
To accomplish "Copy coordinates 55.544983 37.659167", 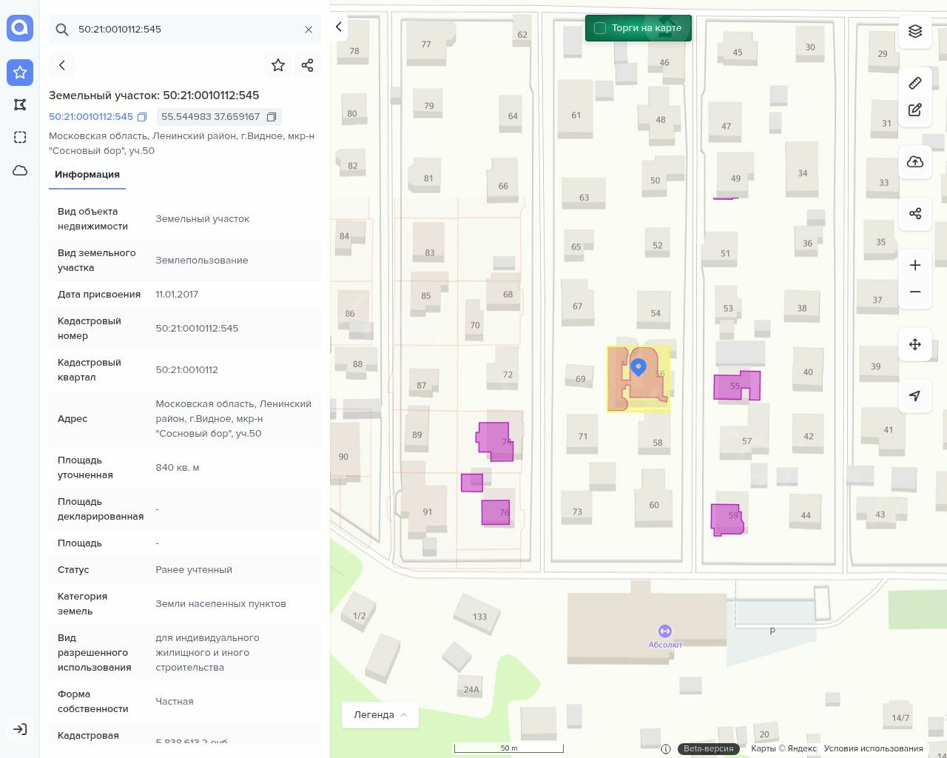I will [272, 117].
